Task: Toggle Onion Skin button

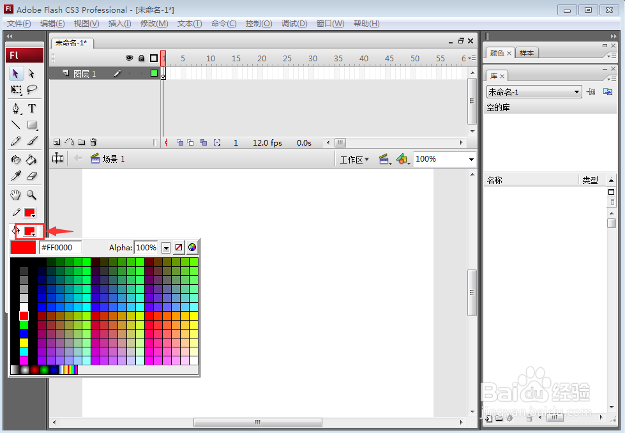Action: (x=180, y=143)
